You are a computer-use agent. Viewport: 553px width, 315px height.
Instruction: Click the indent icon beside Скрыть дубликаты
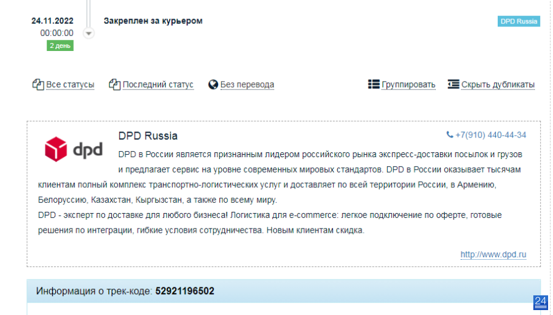[453, 84]
